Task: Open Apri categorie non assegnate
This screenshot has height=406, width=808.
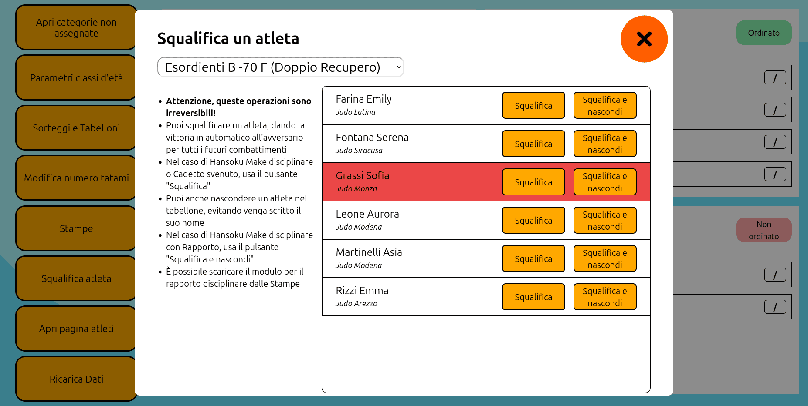Action: tap(76, 28)
